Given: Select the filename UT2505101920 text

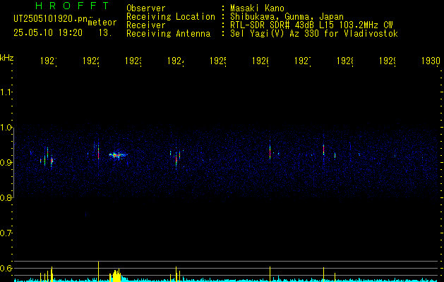Looking at the screenshot, I should click(50, 19).
